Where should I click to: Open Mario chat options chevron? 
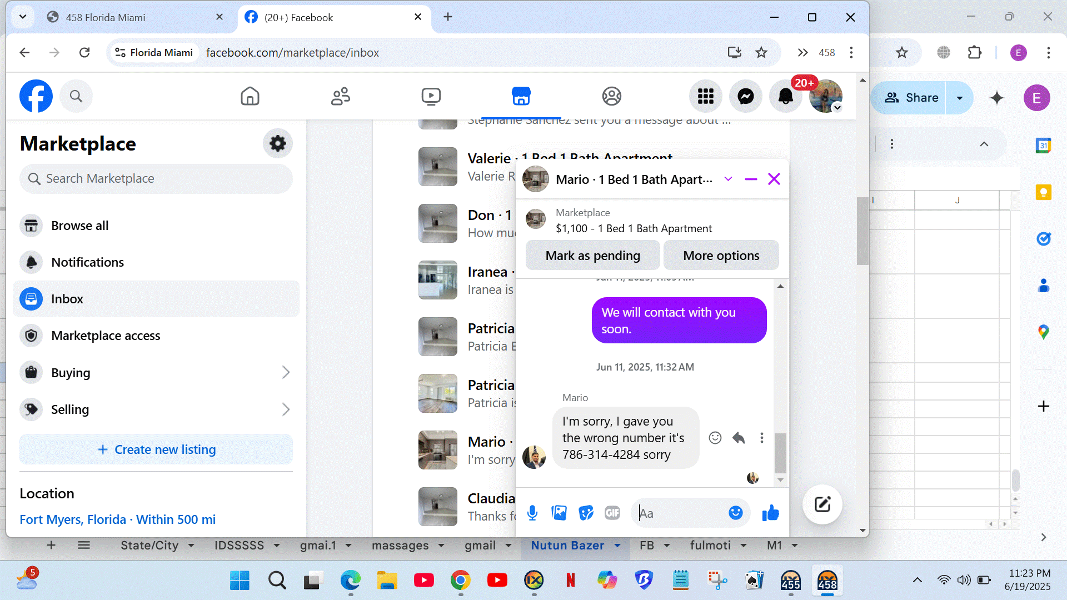pos(728,179)
